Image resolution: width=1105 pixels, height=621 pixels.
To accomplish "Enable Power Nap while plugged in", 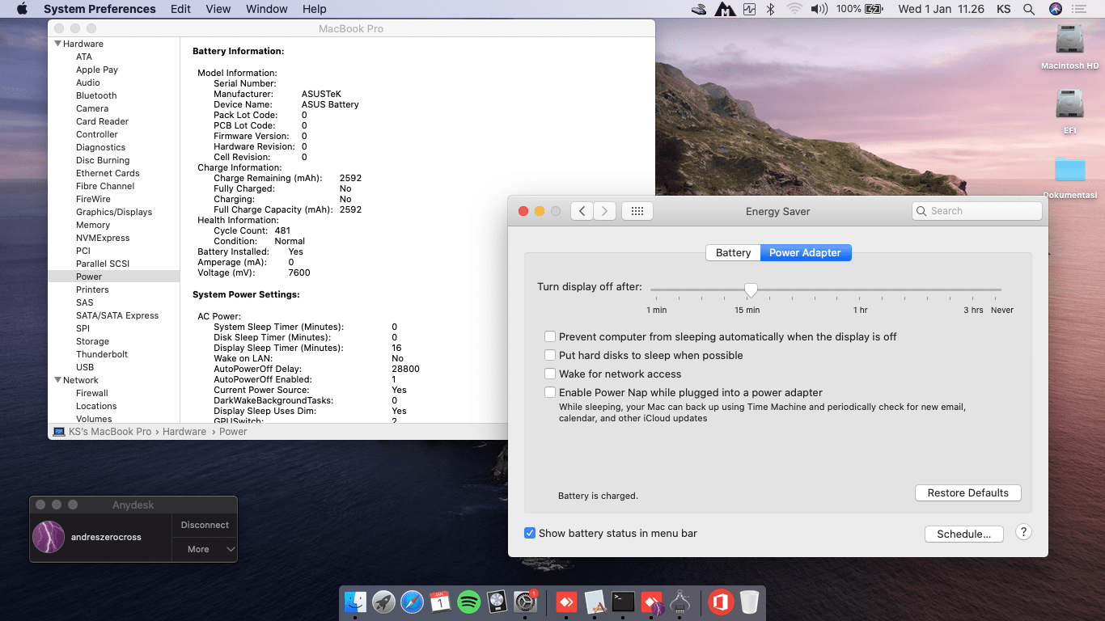I will pyautogui.click(x=550, y=392).
